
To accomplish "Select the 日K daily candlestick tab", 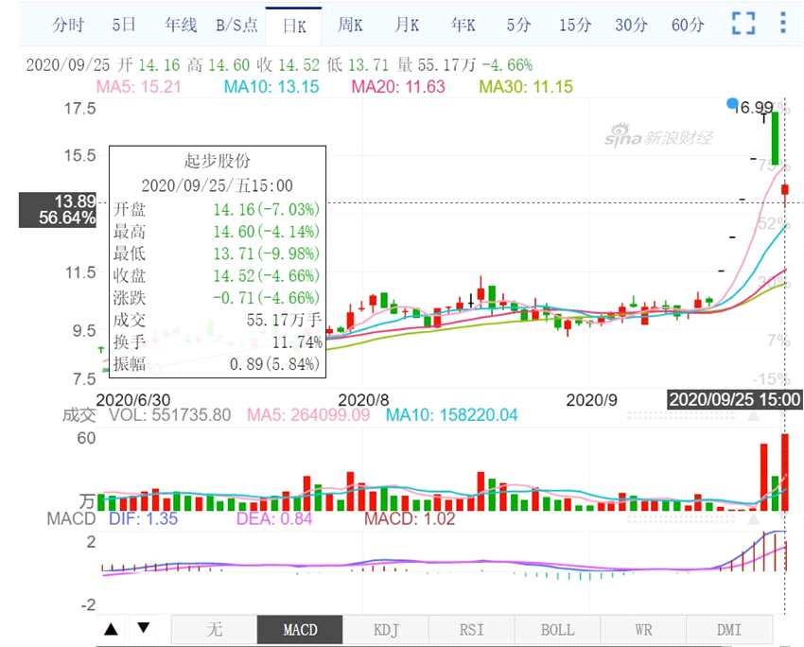I will point(294,26).
